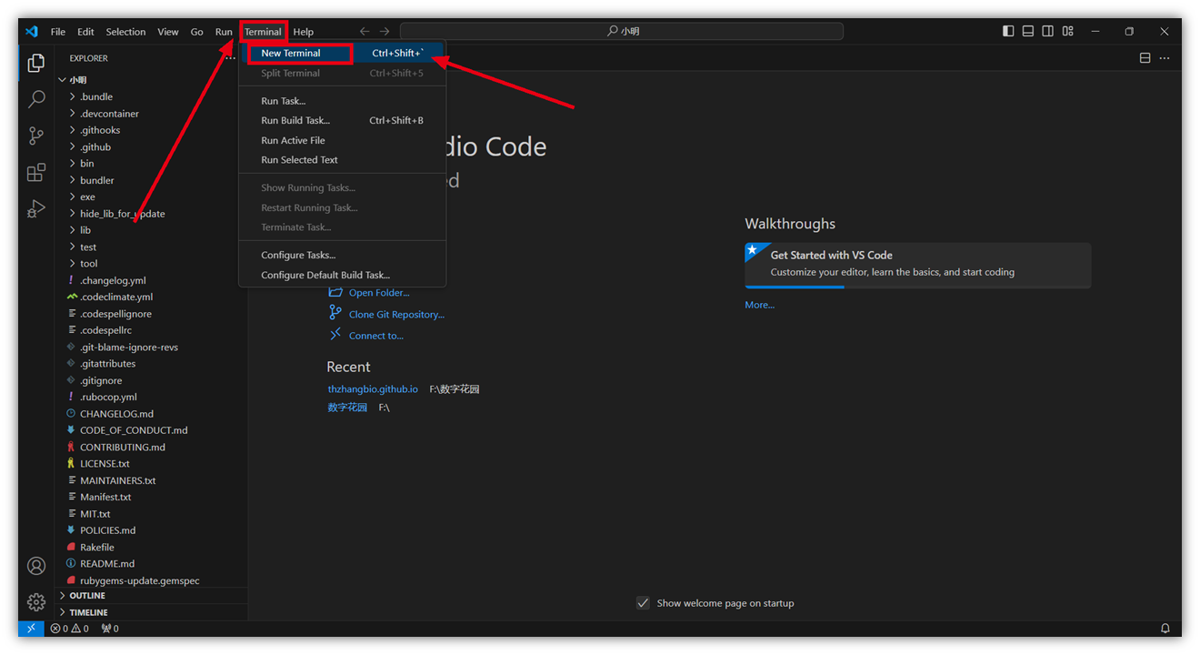Viewport: 1200px width, 655px height.
Task: Open the .gitignore file
Action: pos(101,380)
